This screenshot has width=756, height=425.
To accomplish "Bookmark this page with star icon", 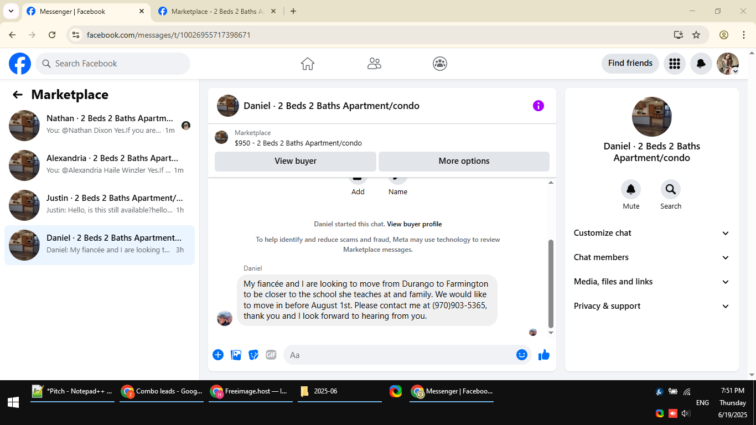I will (696, 35).
